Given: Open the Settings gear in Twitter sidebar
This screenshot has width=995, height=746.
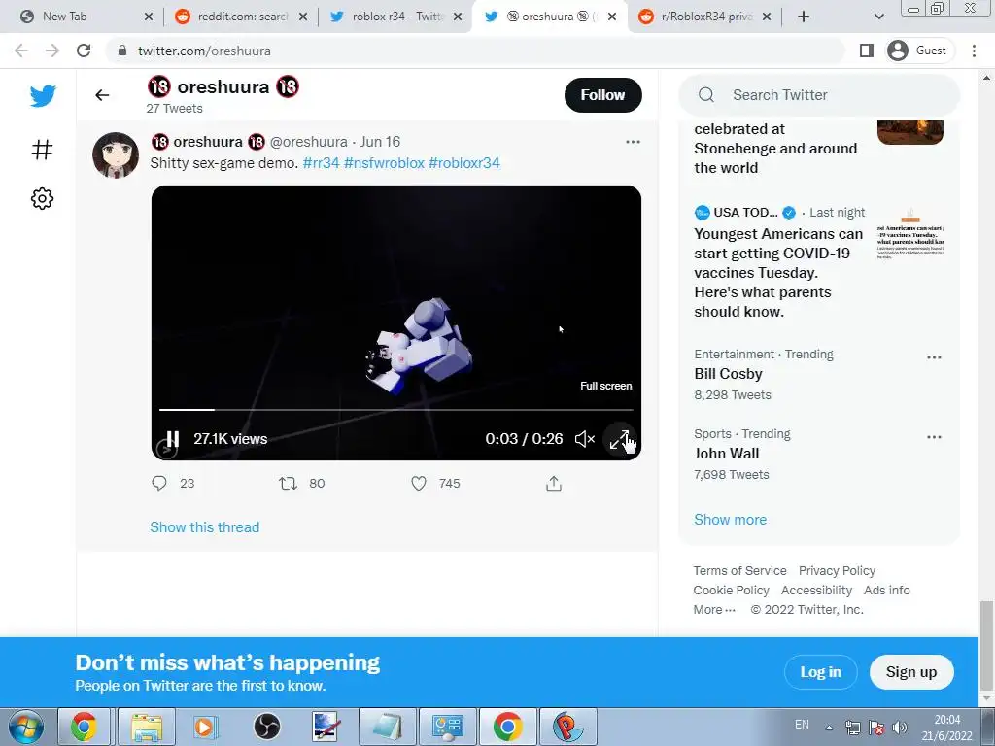Looking at the screenshot, I should pyautogui.click(x=42, y=198).
